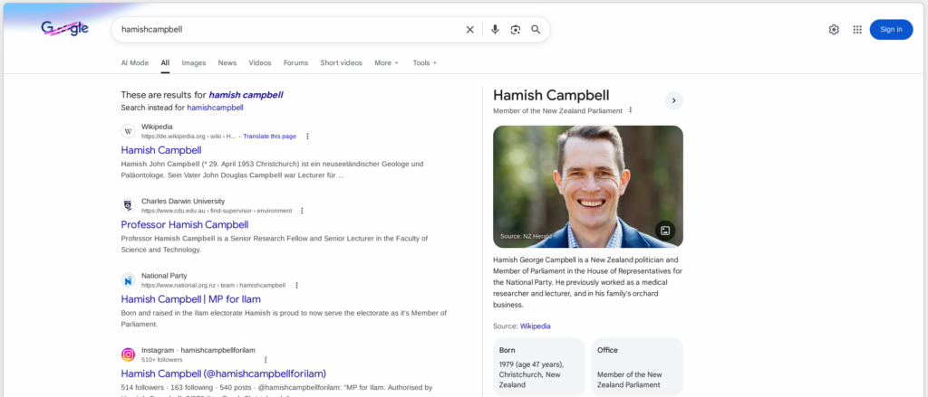Clear the search box text
Viewport: 928px width, 397px height.
469,30
